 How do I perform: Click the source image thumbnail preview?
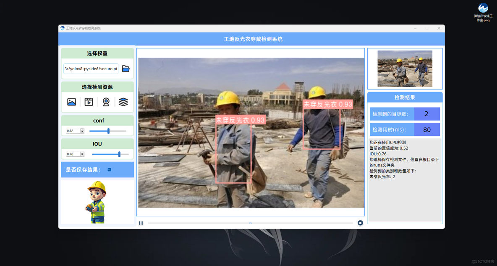pyautogui.click(x=405, y=69)
